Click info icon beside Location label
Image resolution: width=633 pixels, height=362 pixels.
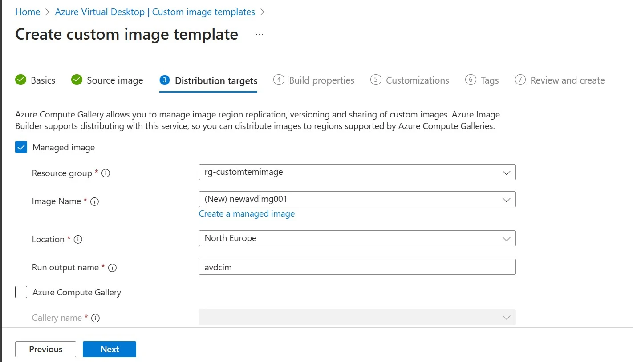point(78,240)
